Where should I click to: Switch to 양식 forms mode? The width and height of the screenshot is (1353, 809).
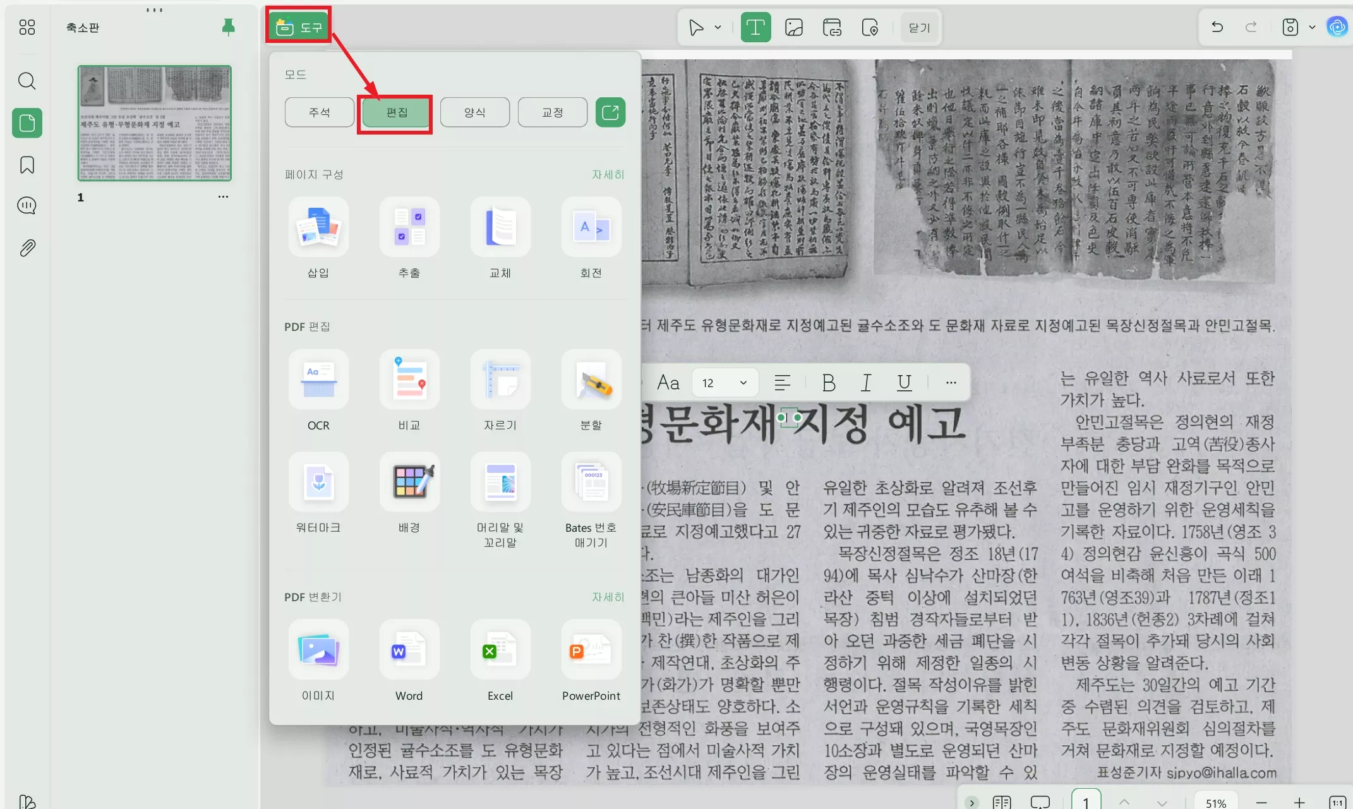click(x=474, y=112)
